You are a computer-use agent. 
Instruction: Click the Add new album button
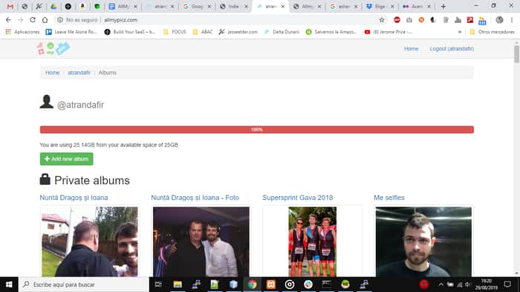[x=66, y=159]
